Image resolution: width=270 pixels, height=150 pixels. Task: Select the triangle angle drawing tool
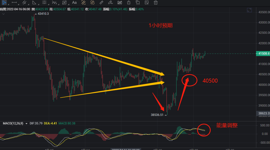coord(34,3)
